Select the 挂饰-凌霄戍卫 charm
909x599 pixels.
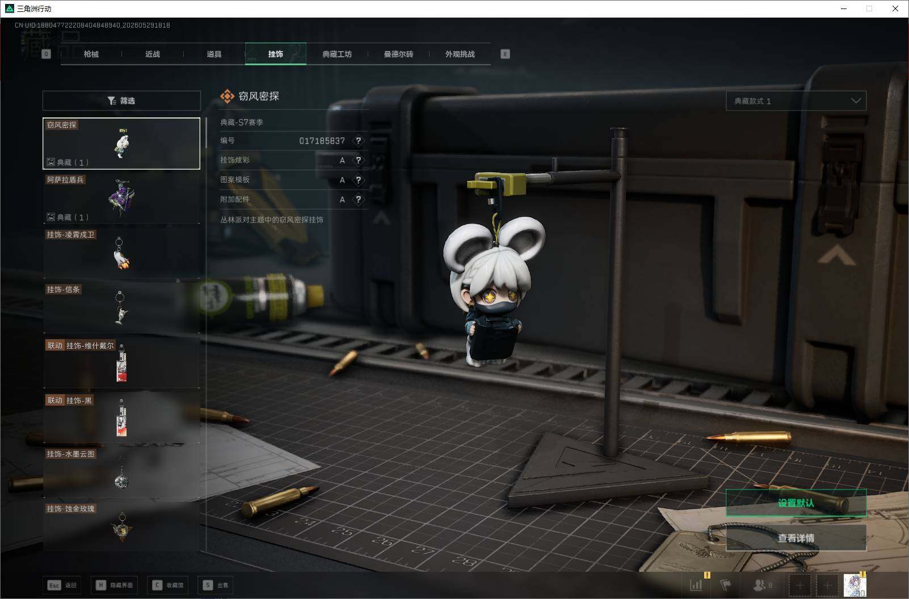[121, 252]
